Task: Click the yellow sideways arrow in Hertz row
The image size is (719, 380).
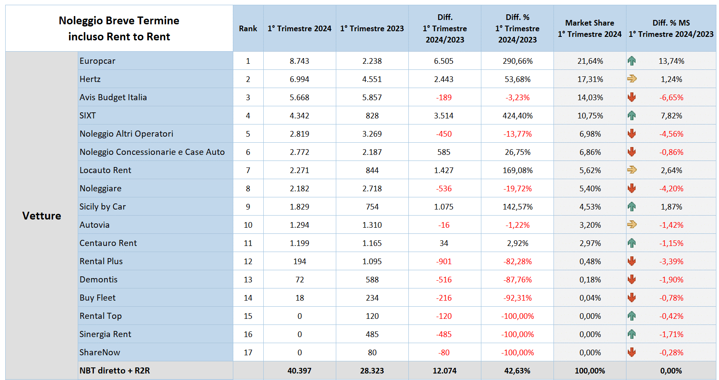Action: tap(632, 79)
